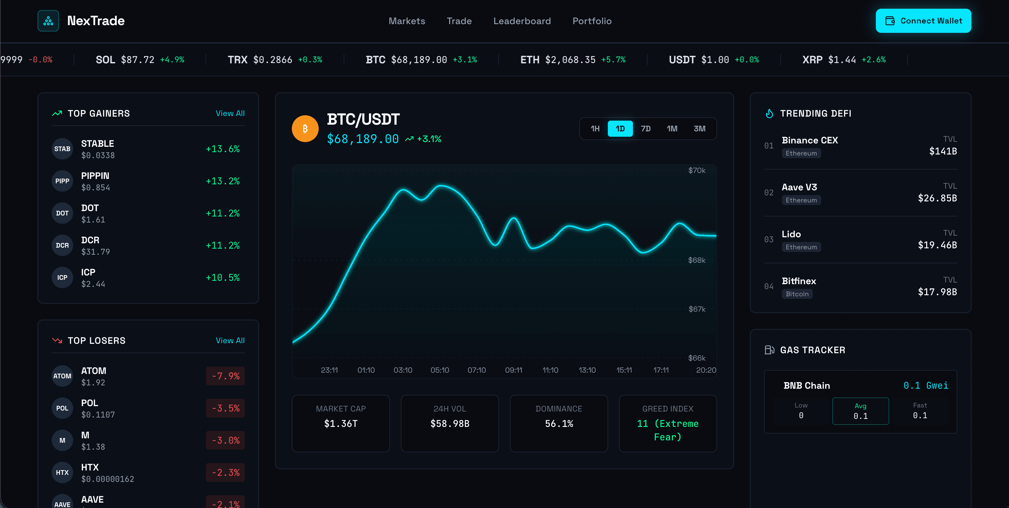
Task: Click the DOT coin icon
Action: tap(62, 213)
